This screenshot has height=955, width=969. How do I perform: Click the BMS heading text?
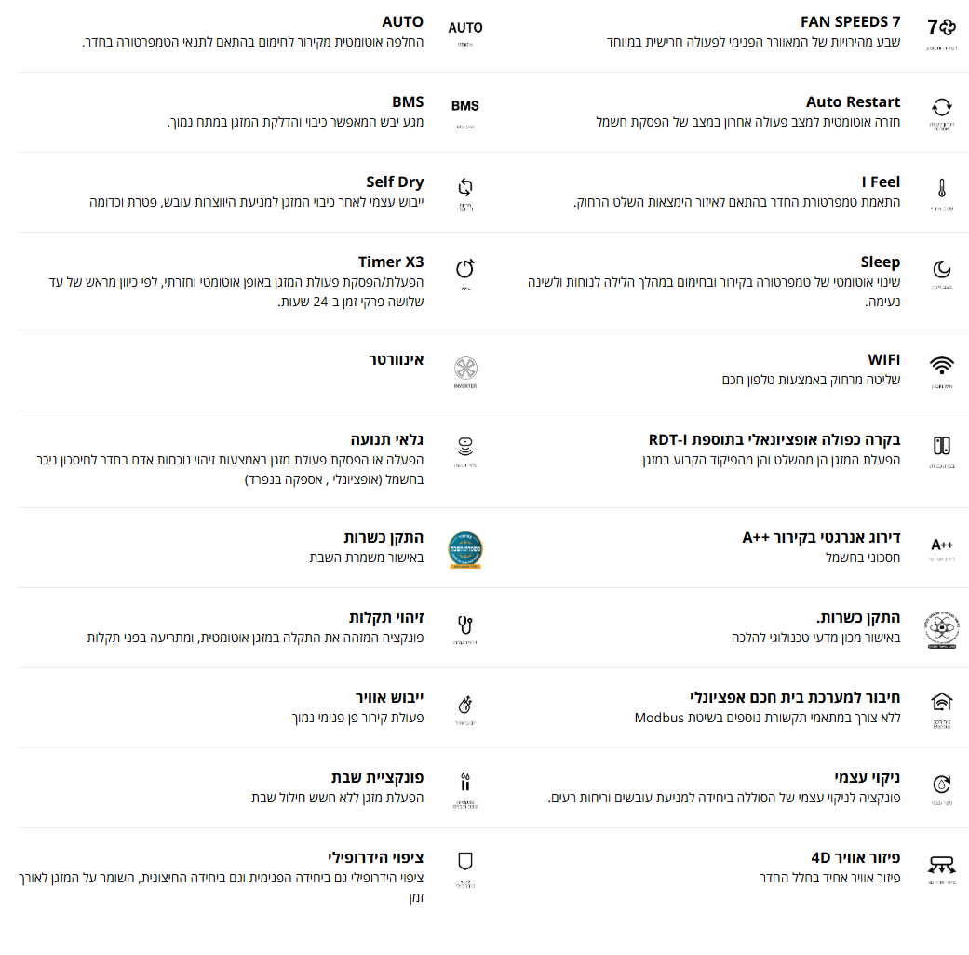point(408,102)
